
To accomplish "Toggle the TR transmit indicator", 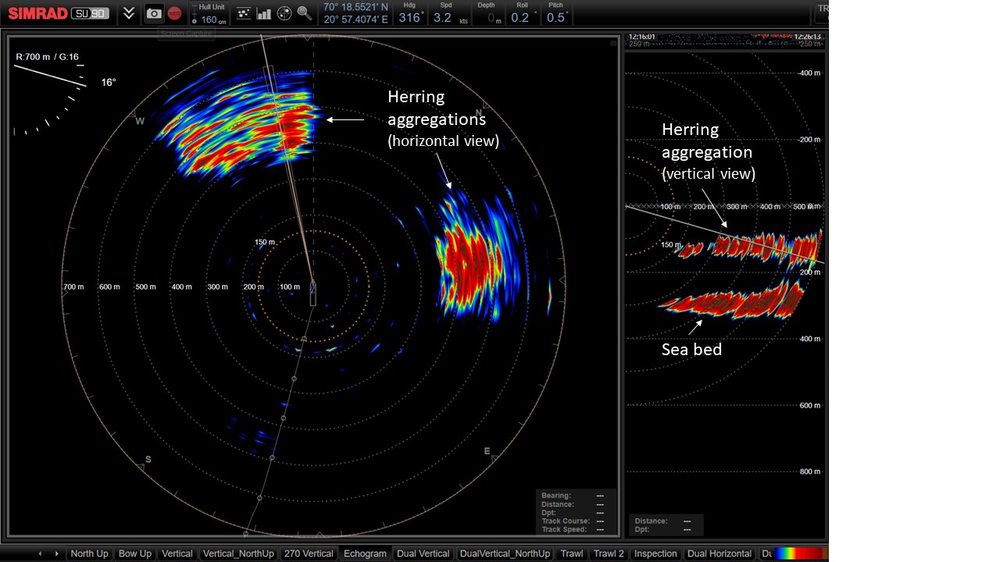I will (822, 9).
